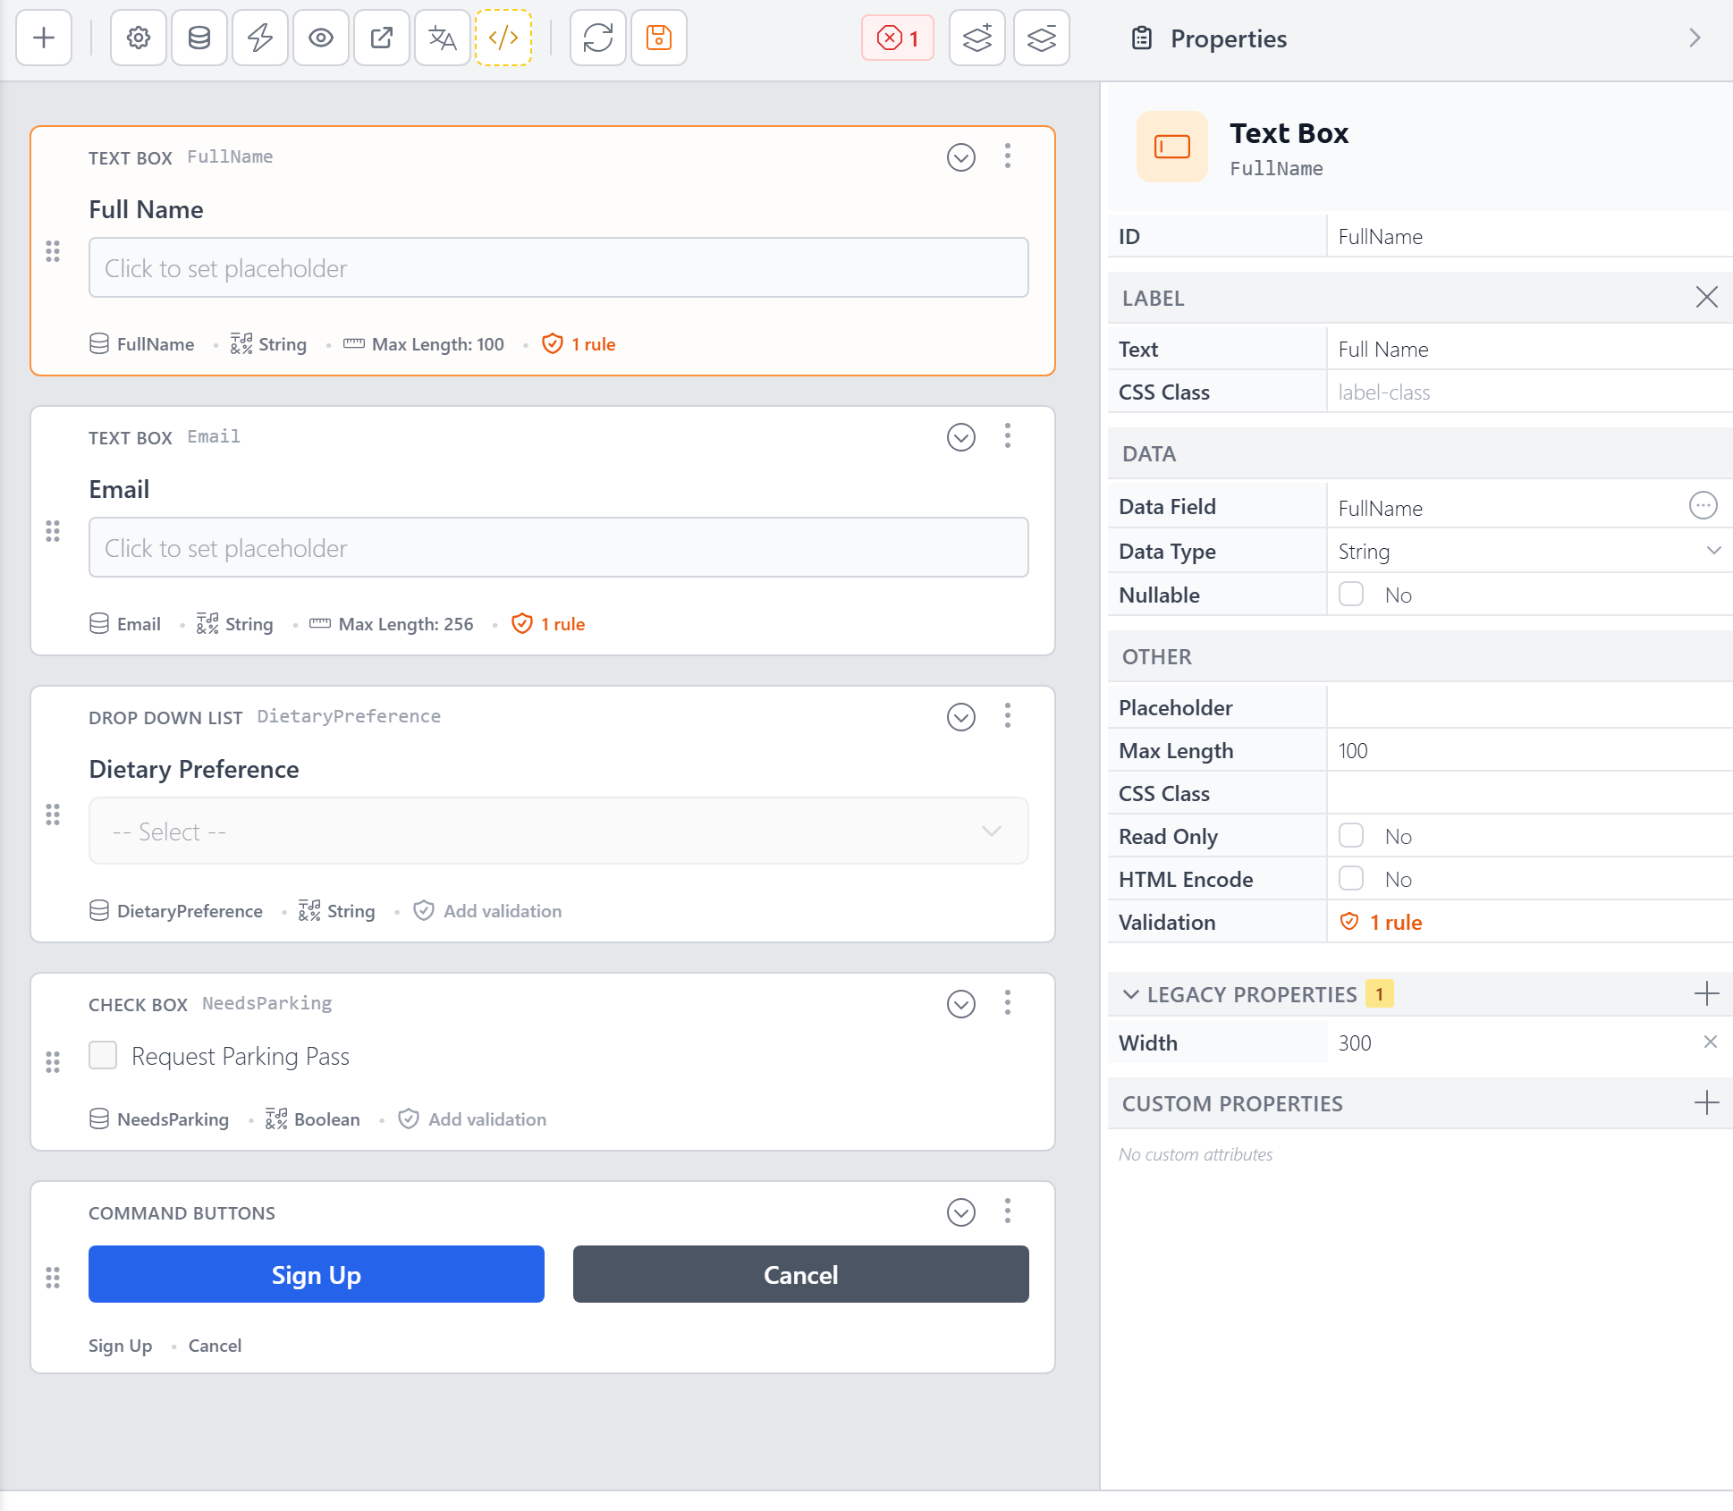Toggle the Nullable checkbox
This screenshot has height=1511, width=1733.
coord(1351,594)
